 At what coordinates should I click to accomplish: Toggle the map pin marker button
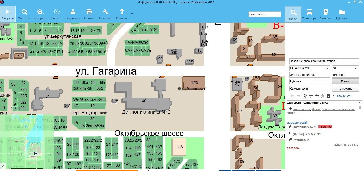tap(305, 96)
